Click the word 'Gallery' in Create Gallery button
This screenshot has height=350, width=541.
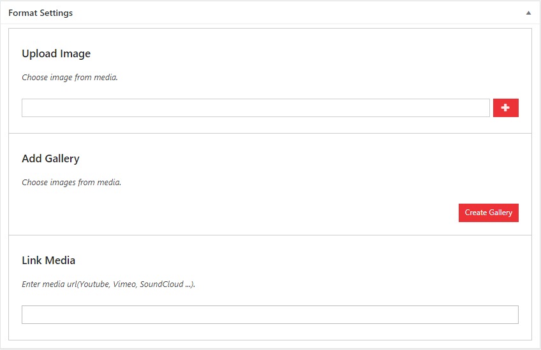pos(501,213)
